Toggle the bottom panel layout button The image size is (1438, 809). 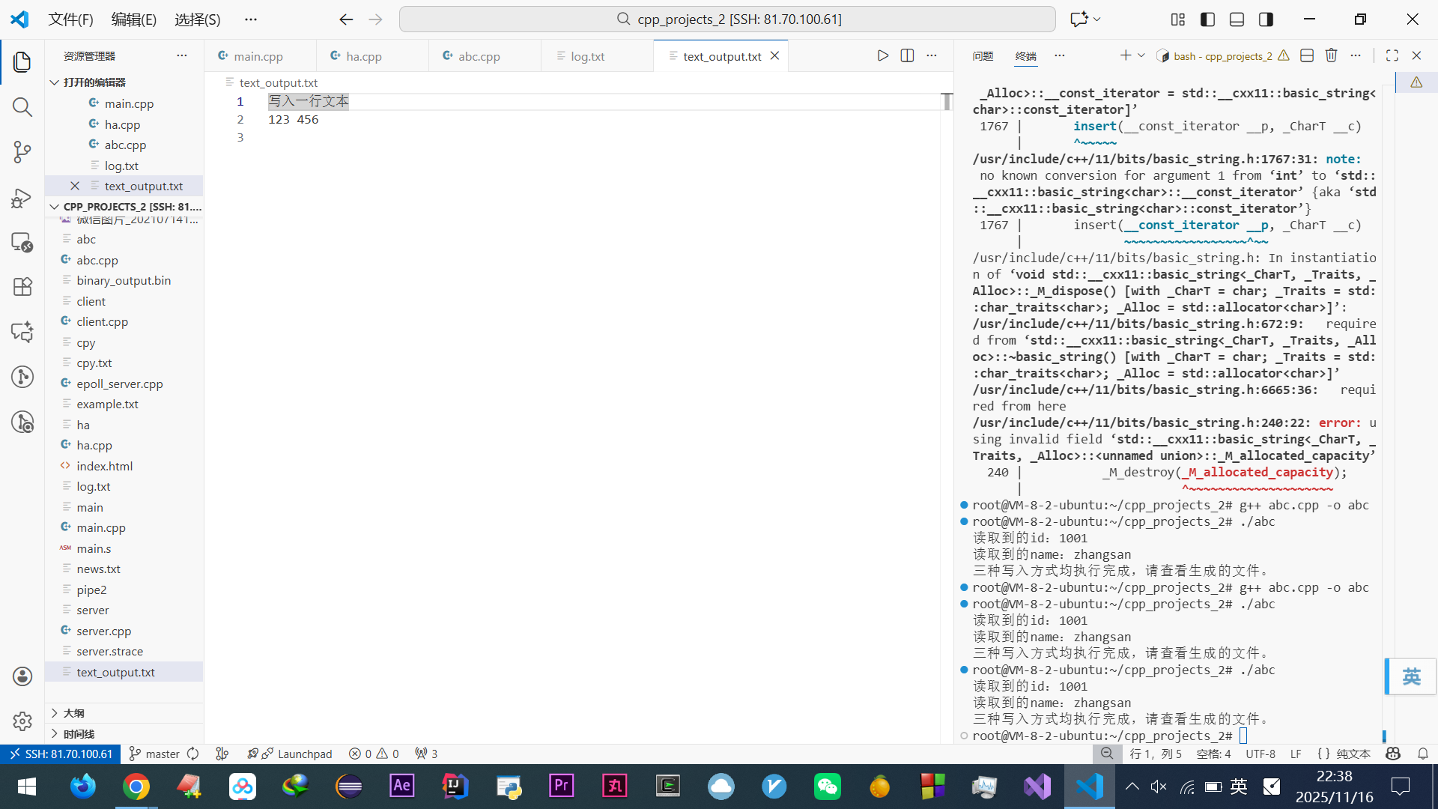tap(1237, 19)
